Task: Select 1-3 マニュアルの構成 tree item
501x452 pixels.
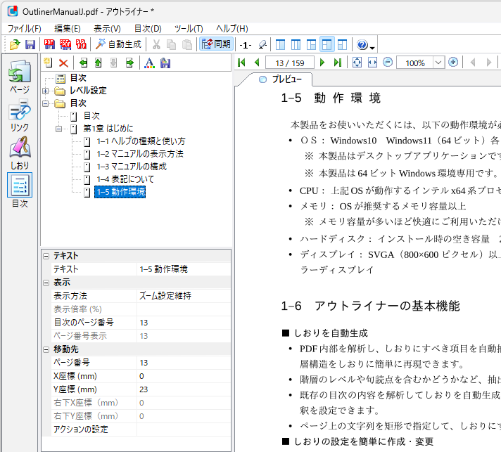Action: pos(132,167)
